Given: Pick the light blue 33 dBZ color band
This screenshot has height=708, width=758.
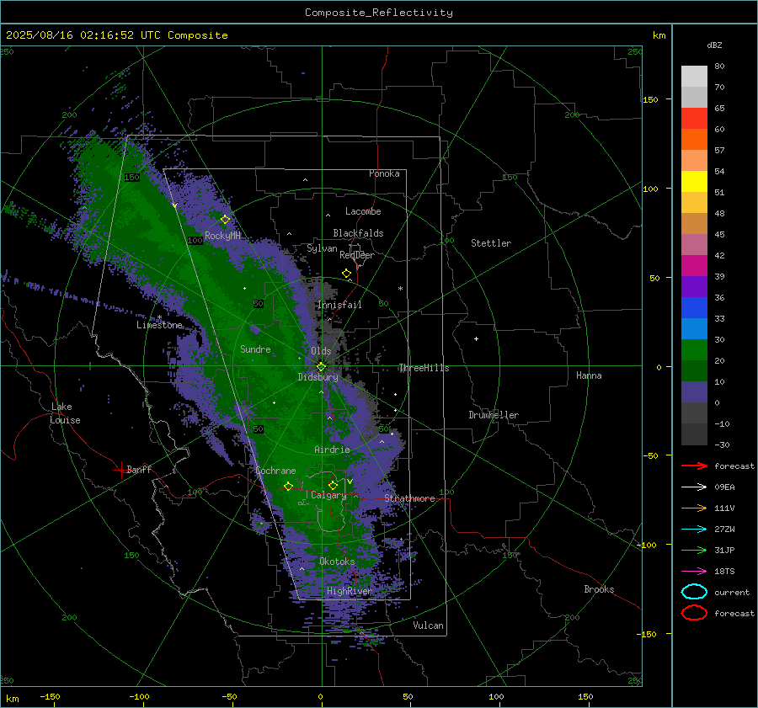Looking at the screenshot, I should pos(694,329).
